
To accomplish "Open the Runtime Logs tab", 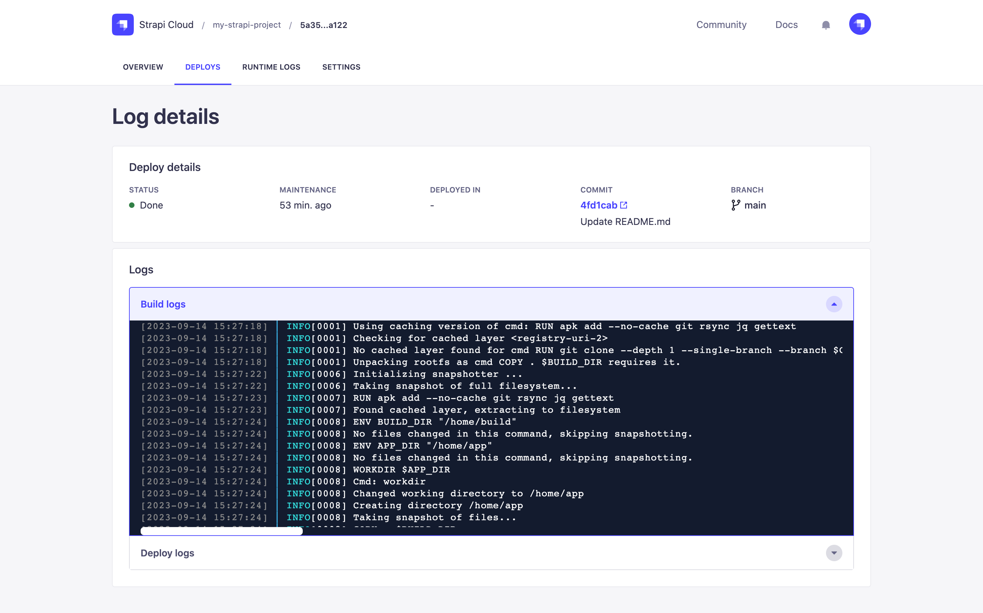I will [271, 67].
